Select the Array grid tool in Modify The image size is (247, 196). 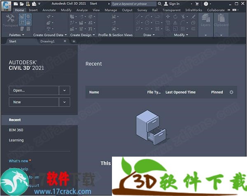point(183,29)
